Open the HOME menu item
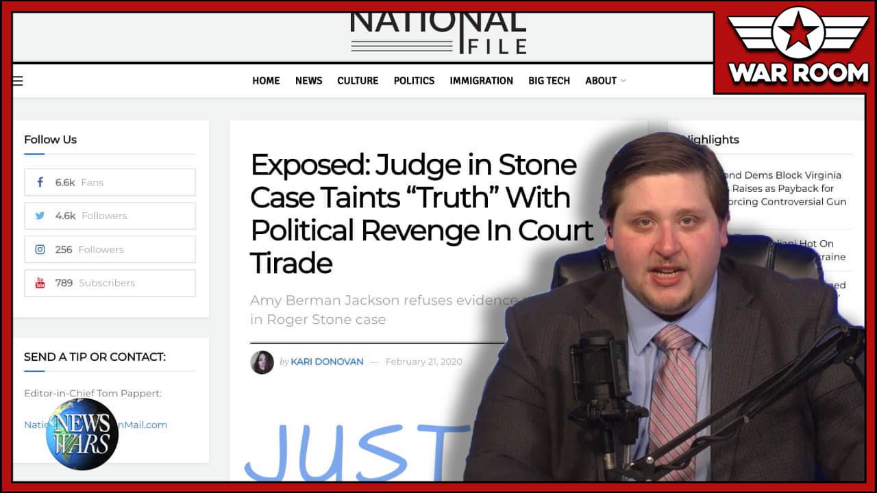This screenshot has height=493, width=877. click(x=266, y=81)
